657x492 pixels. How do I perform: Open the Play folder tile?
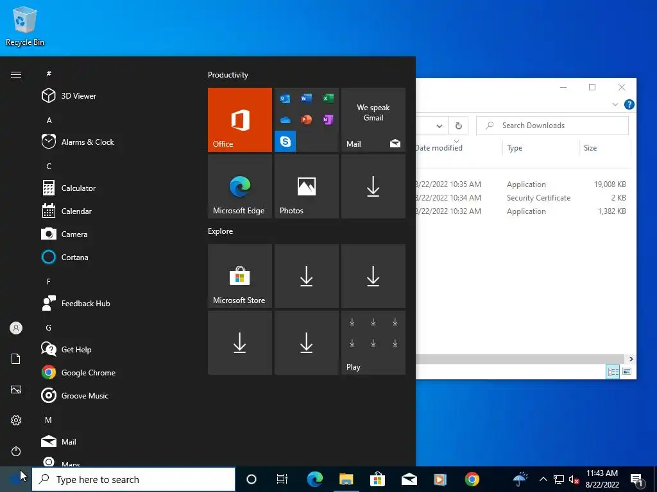[x=373, y=343]
